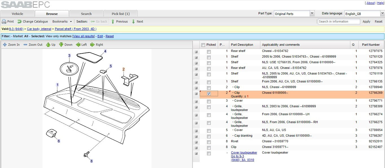Expand the Clip 92152407 row
Image resolution: width=385 pixels, height=168 pixels.
196,148
